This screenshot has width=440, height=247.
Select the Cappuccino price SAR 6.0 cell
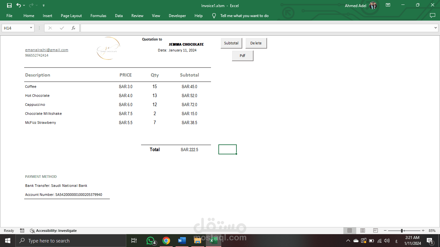pyautogui.click(x=126, y=105)
